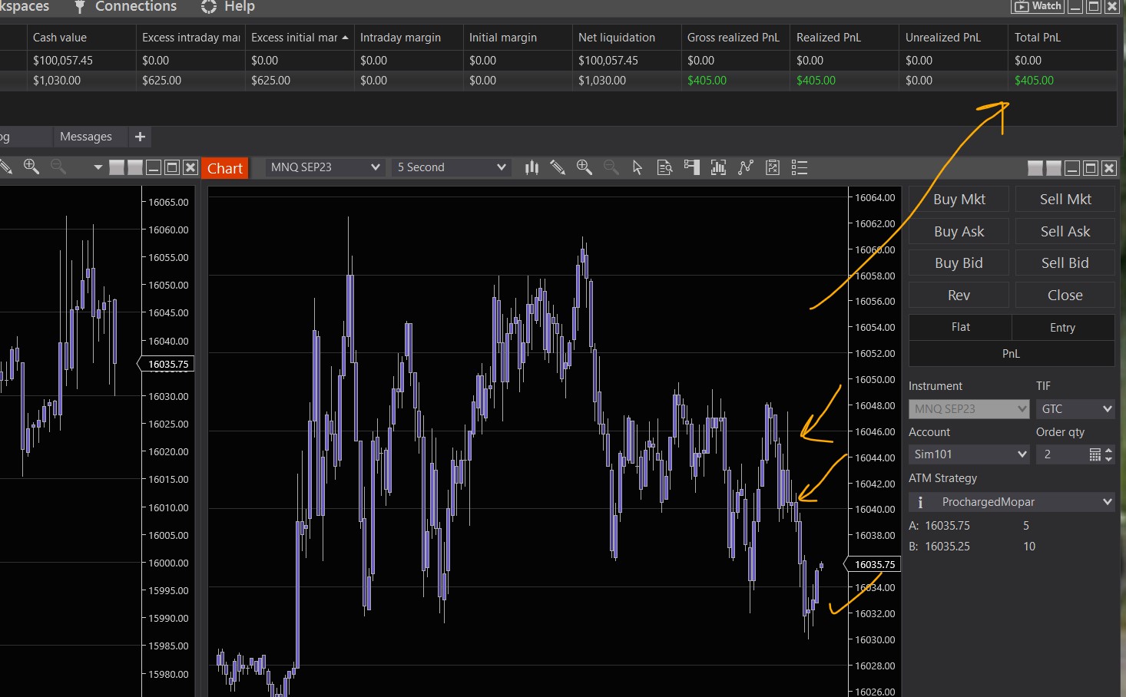
Task: Click the order qty calculator icon
Action: (x=1095, y=454)
